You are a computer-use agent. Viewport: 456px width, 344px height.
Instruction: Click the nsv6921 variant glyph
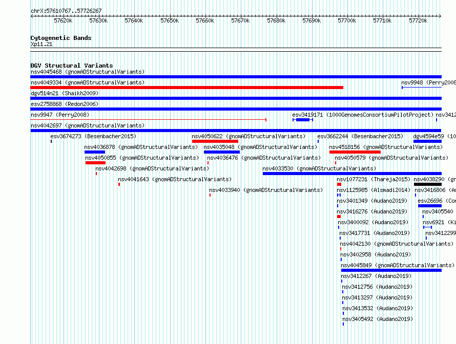(x=427, y=227)
